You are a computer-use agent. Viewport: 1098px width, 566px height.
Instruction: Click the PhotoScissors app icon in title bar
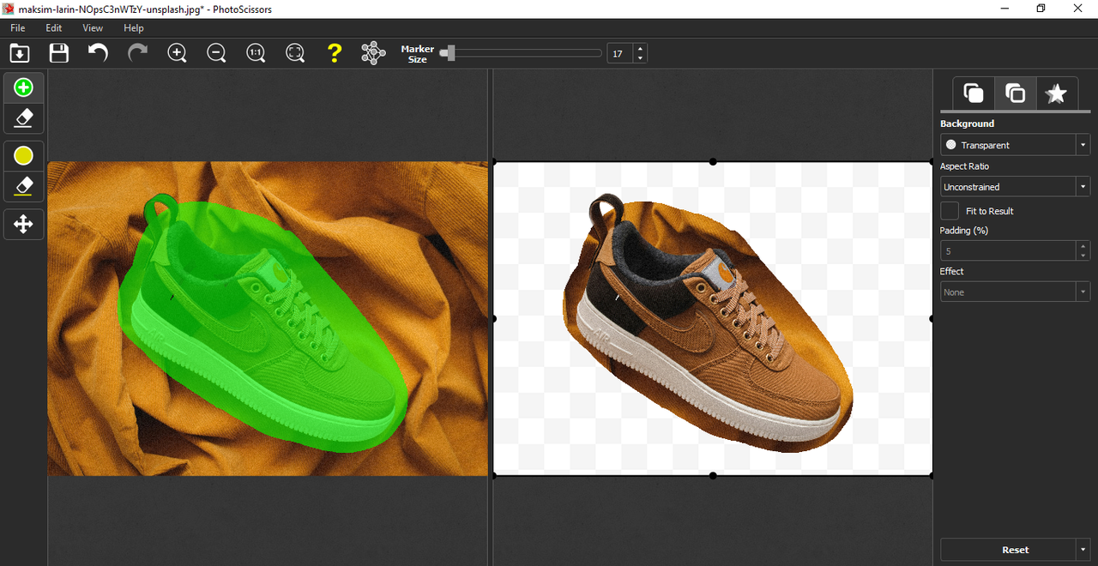click(9, 8)
